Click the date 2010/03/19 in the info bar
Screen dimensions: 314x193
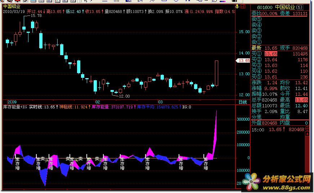pyautogui.click(x=14, y=12)
